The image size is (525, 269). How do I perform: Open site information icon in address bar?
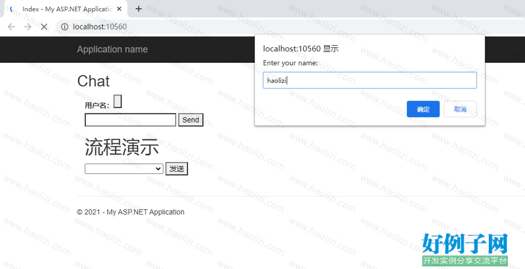tap(65, 27)
